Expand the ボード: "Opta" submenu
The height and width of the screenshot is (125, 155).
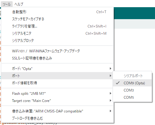pyautogui.click(x=57, y=69)
